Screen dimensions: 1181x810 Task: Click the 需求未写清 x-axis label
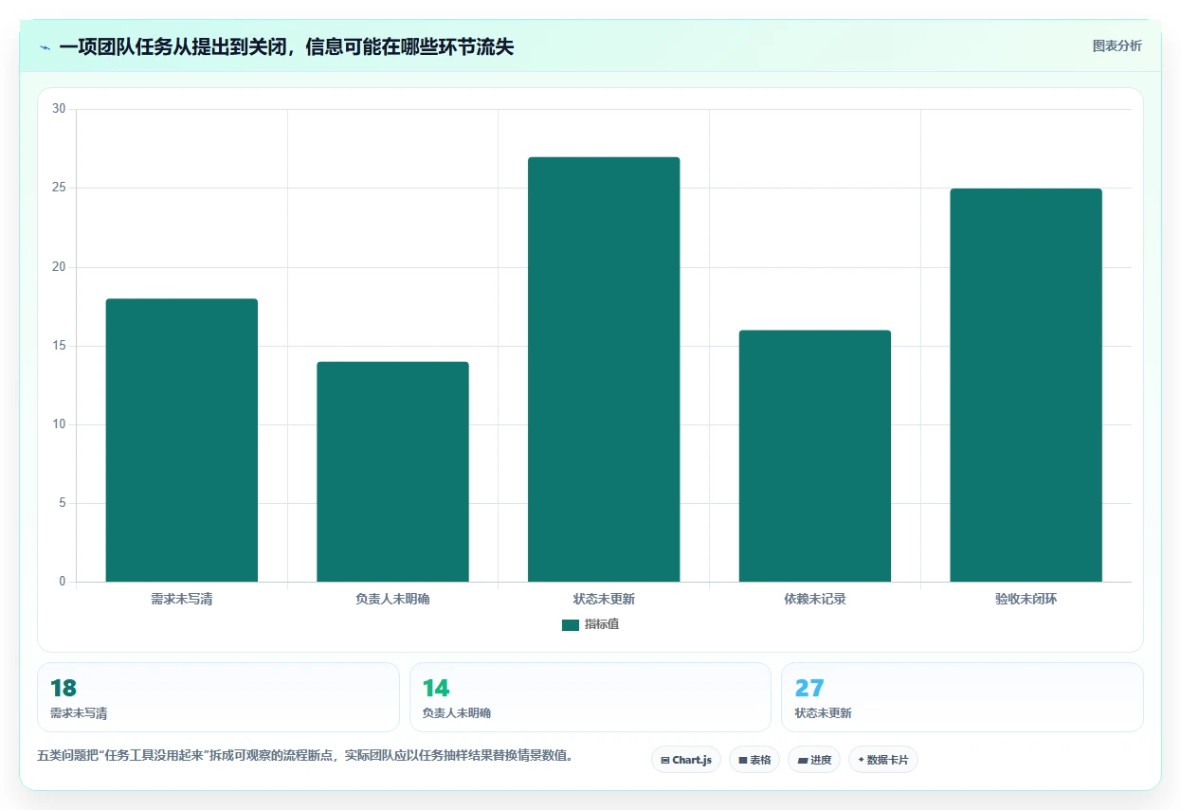(181, 599)
